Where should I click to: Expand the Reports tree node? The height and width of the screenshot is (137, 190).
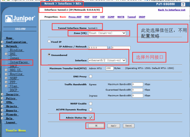pos(2,110)
